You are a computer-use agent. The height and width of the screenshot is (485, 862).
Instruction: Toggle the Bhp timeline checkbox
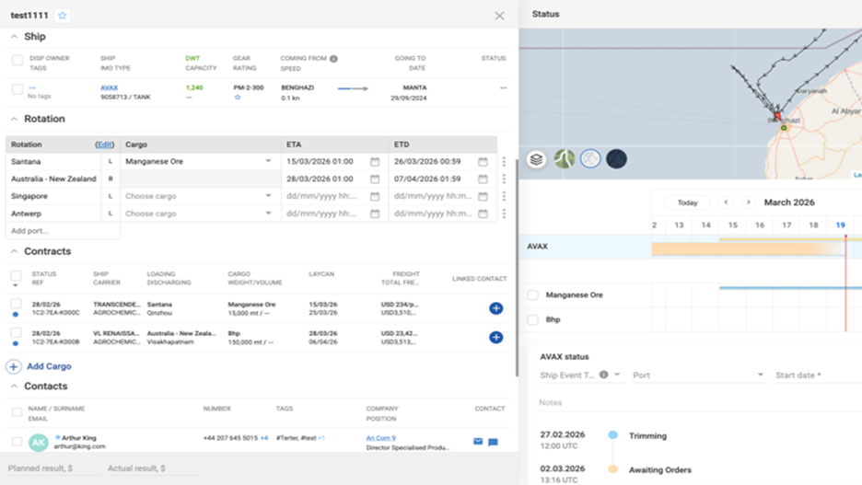pyautogui.click(x=533, y=319)
